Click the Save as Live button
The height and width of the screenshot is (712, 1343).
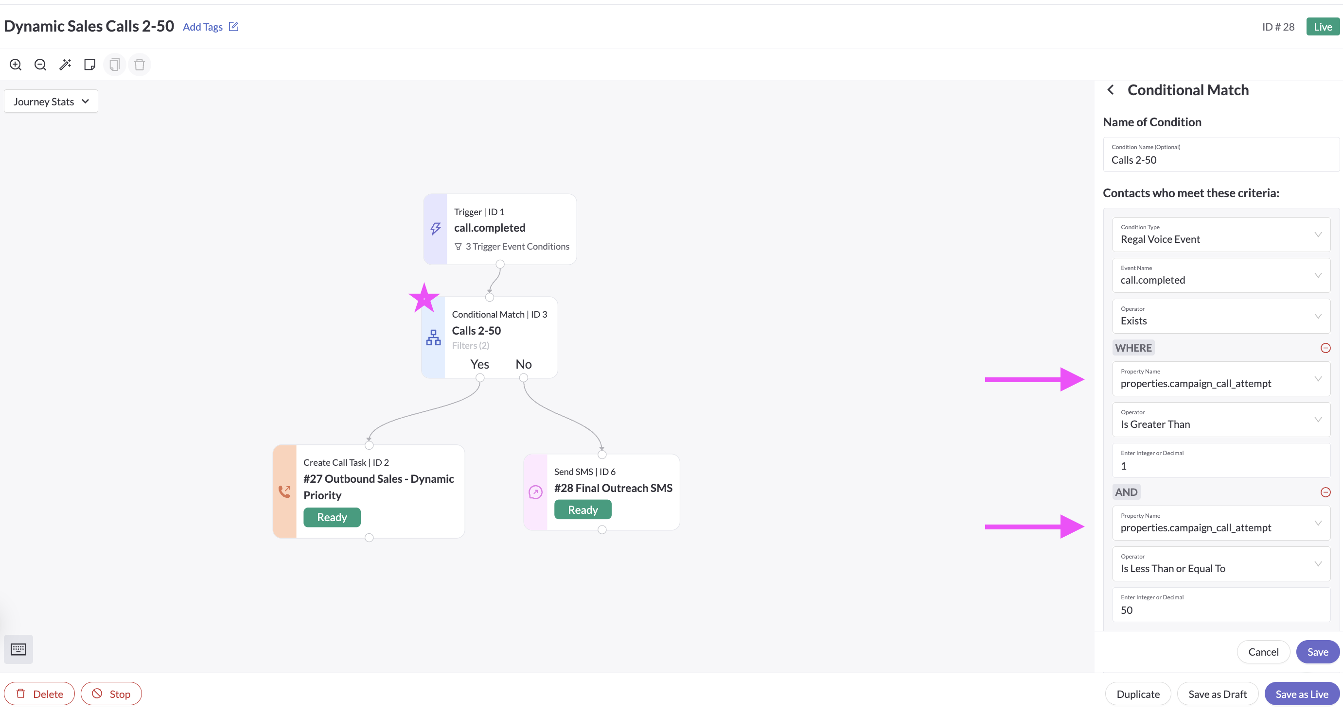click(1301, 694)
